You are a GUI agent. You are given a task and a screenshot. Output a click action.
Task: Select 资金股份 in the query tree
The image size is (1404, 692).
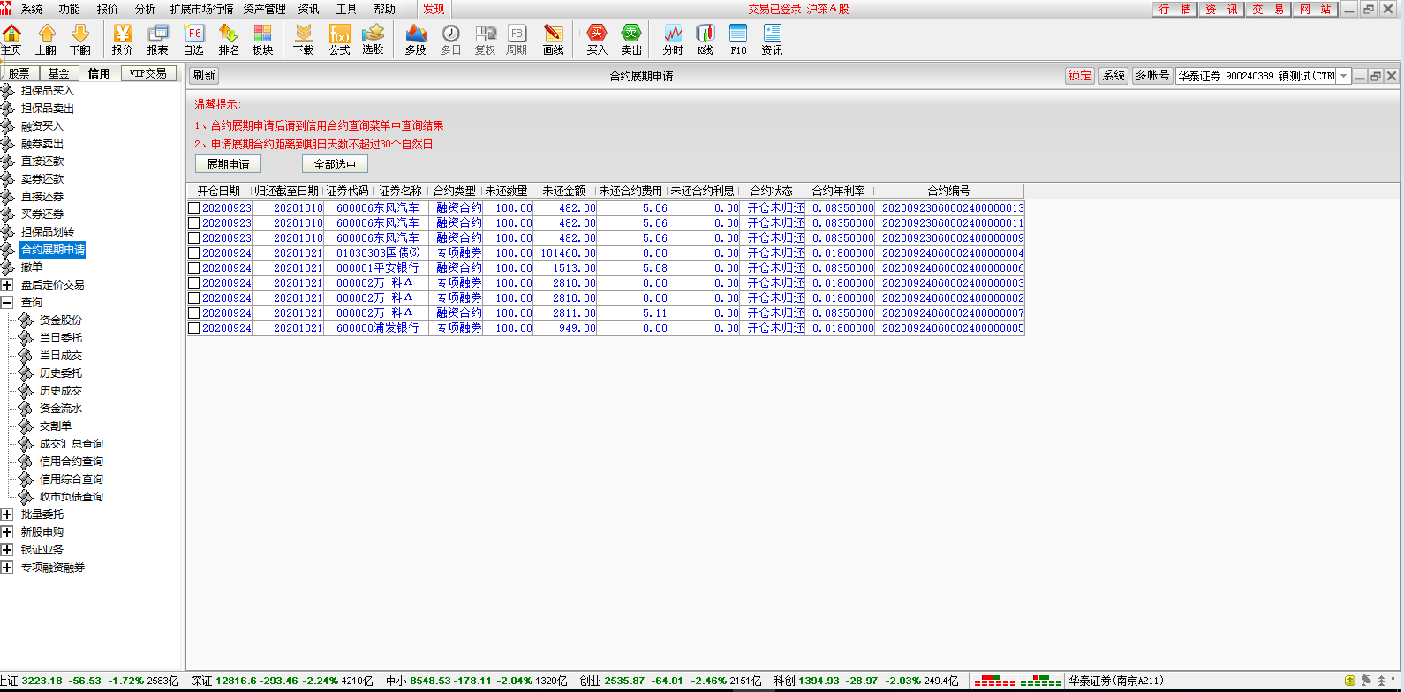point(61,320)
